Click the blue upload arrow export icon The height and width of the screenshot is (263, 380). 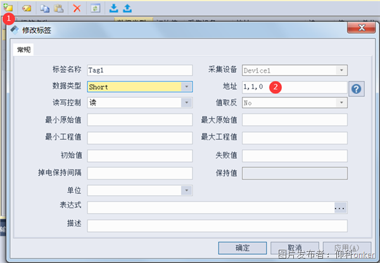127,8
